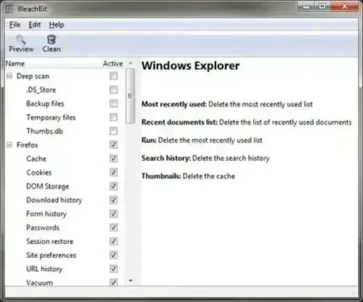Click the scrollbar down arrow in tree list
The width and height of the screenshot is (363, 302).
click(129, 281)
